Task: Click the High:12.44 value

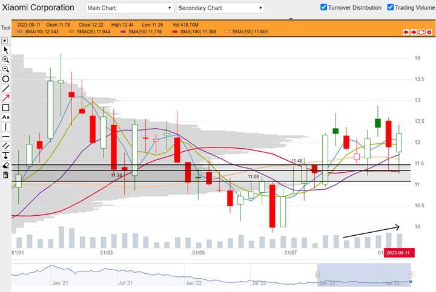Action: click(x=122, y=25)
